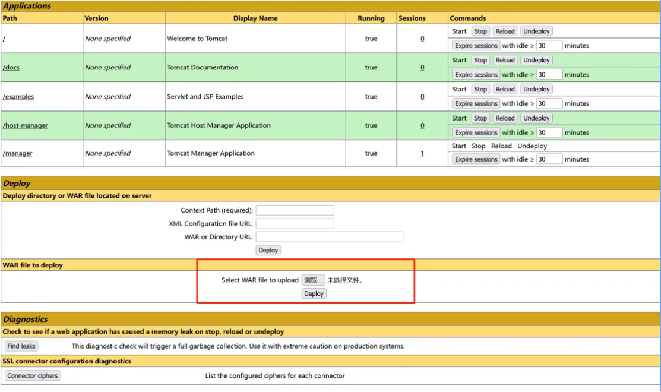Edit idle minutes field for /manager
661x392 pixels.
click(x=549, y=159)
